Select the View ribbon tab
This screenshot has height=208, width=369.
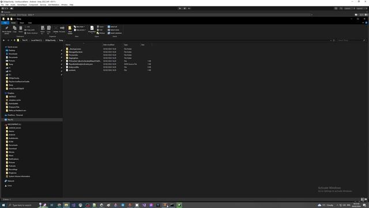coord(30,23)
